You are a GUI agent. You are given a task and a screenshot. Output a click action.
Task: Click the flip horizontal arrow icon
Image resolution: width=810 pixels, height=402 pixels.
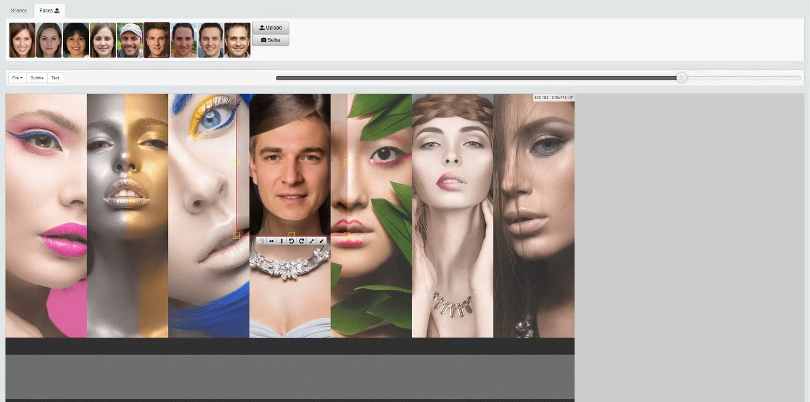pos(271,241)
